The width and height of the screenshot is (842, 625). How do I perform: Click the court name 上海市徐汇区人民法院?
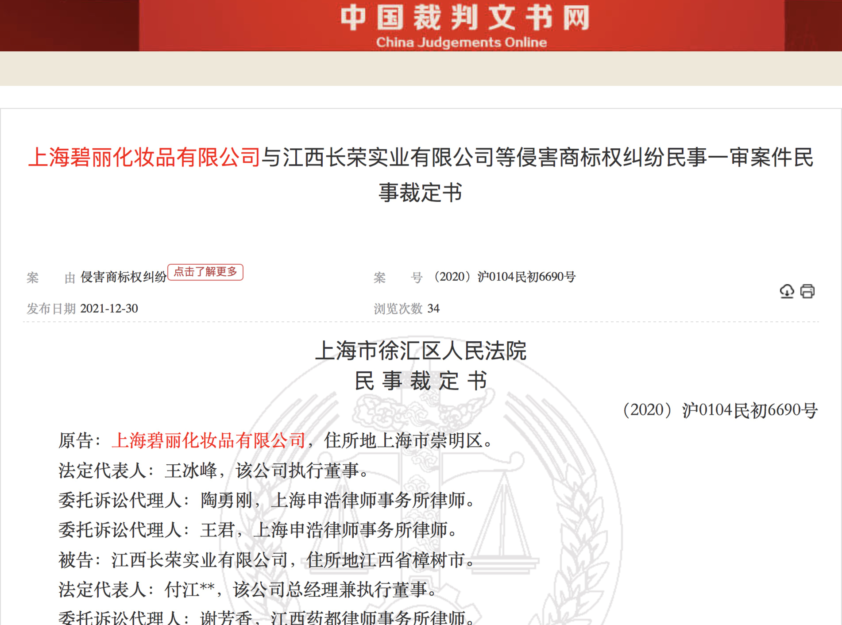(x=421, y=351)
